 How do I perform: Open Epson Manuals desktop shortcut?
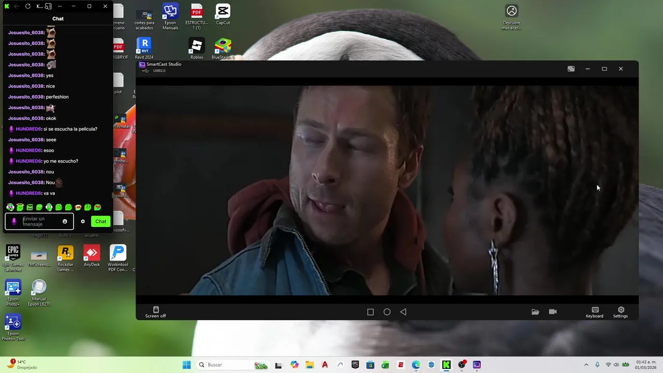[170, 17]
